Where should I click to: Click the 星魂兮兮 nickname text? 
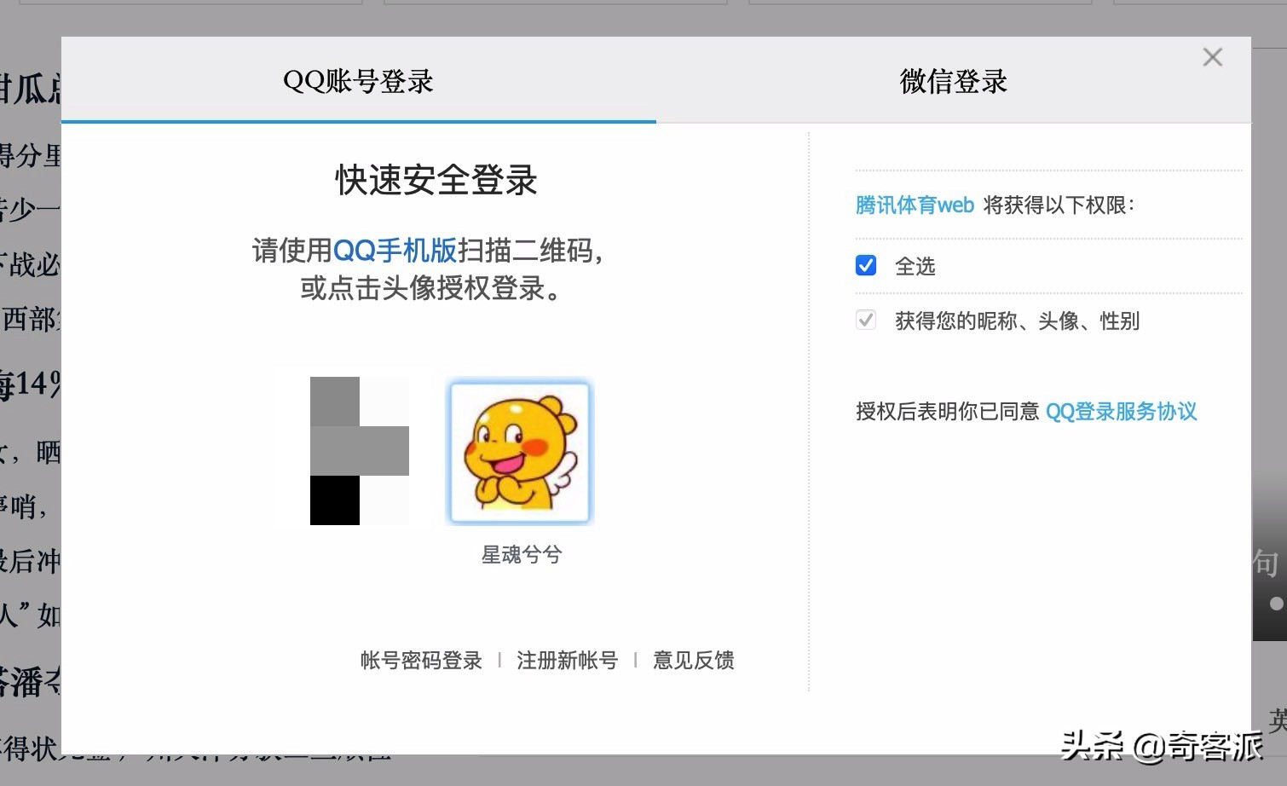pos(522,555)
